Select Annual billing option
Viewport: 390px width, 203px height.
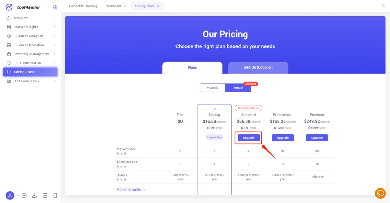[238, 88]
